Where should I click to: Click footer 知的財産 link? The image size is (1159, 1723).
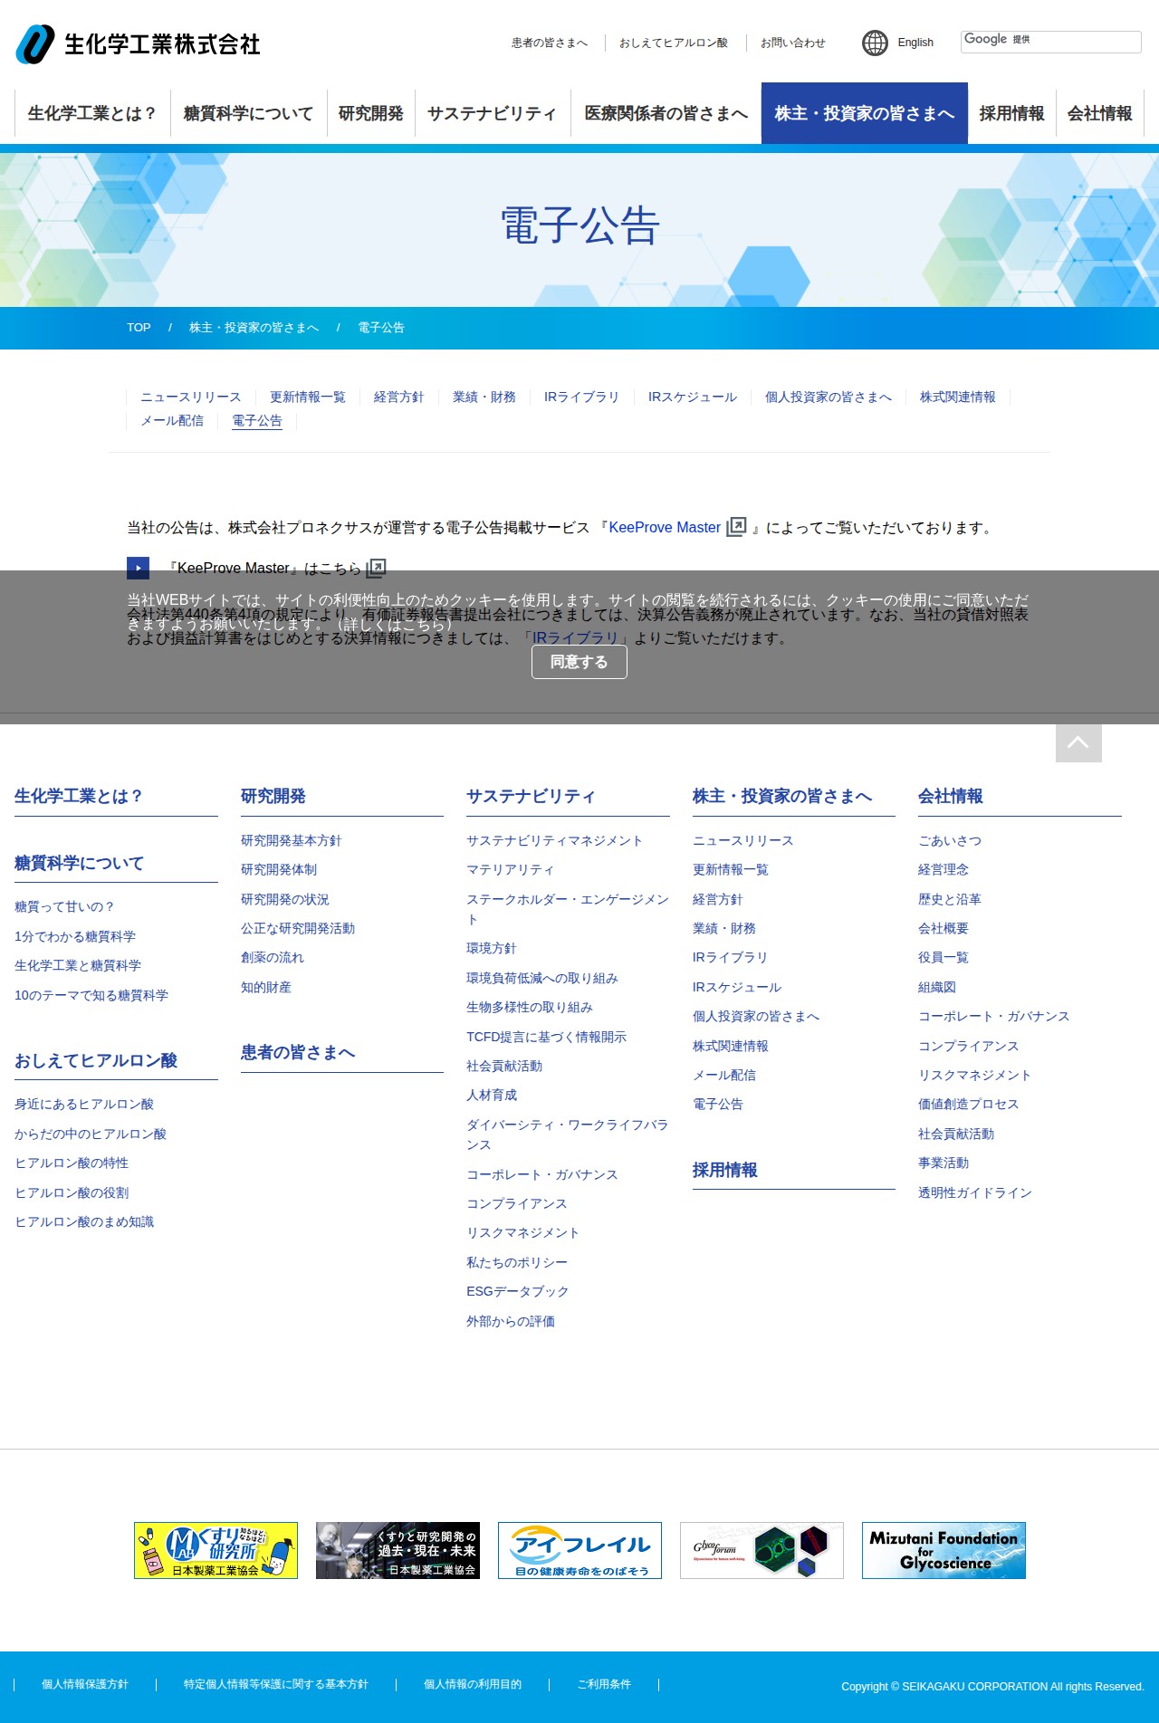266,987
